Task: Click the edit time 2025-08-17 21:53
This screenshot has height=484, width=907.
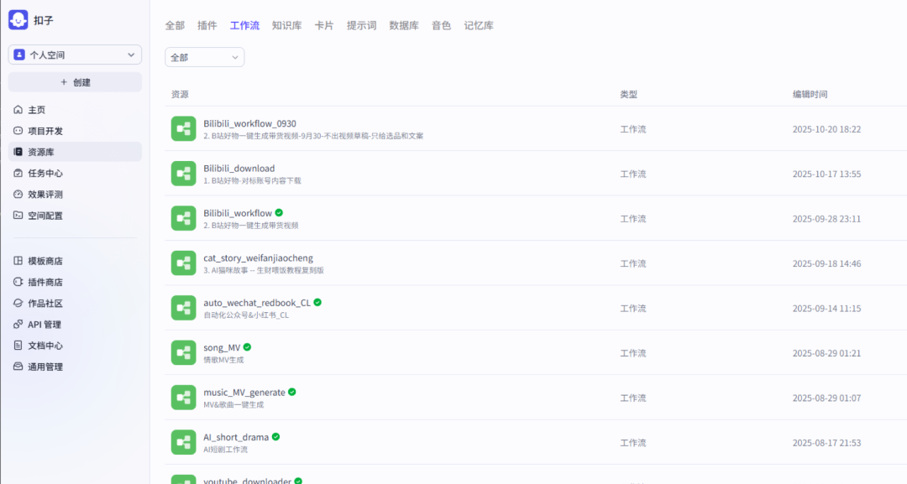Action: [x=826, y=443]
